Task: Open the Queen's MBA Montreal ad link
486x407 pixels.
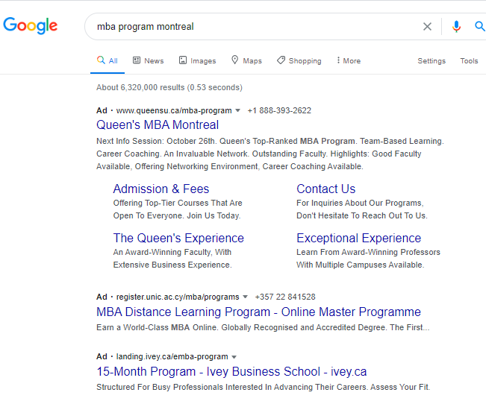Action: [x=158, y=125]
